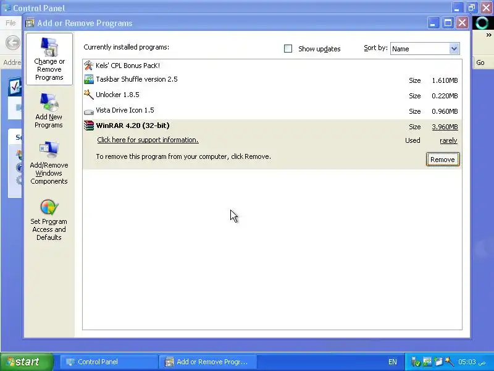Viewport: 494px width, 371px height.
Task: Click the Taskbar Shuffle program icon
Action: click(88, 79)
